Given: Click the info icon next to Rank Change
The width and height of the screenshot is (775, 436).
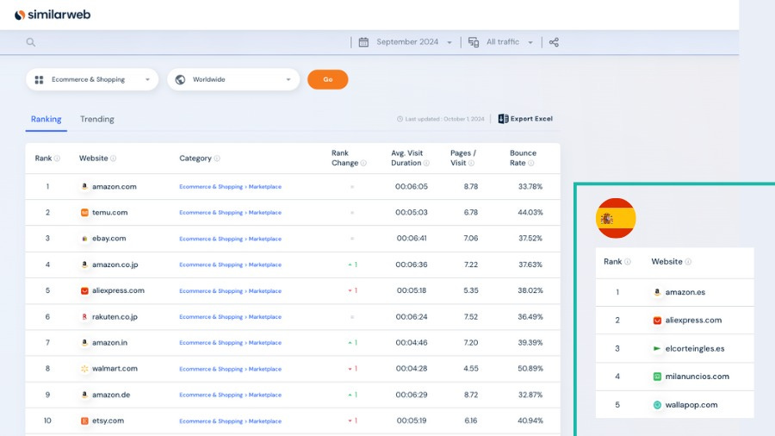Looking at the screenshot, I should pos(363,163).
